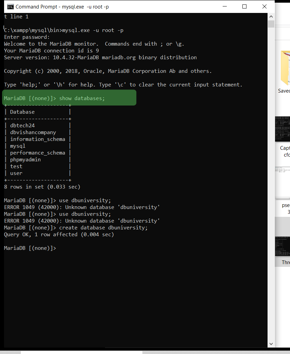
Task: Click the scrollbar up arrow
Action: point(271,16)
